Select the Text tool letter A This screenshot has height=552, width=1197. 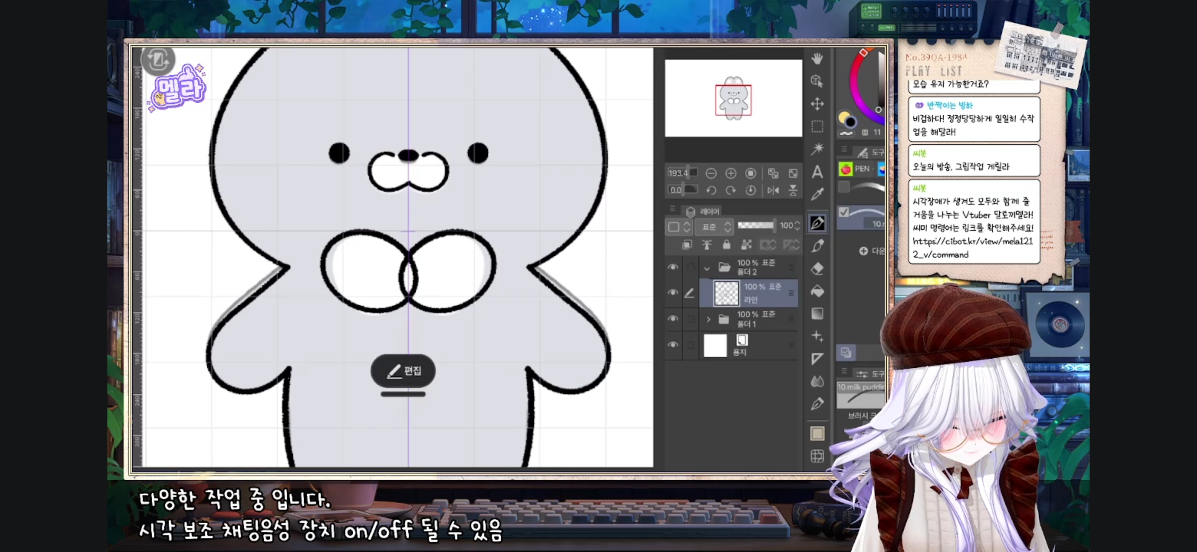point(817,172)
